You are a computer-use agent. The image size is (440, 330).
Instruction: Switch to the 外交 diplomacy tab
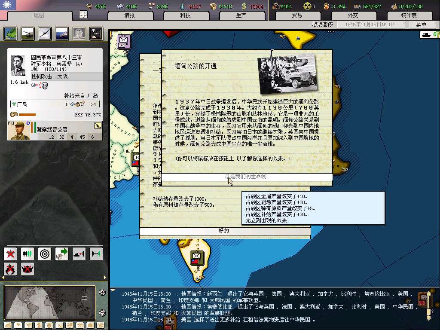click(x=353, y=15)
